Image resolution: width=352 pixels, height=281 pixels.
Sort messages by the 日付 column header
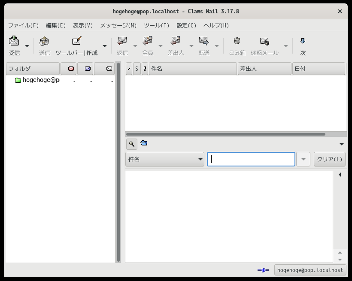(319, 69)
